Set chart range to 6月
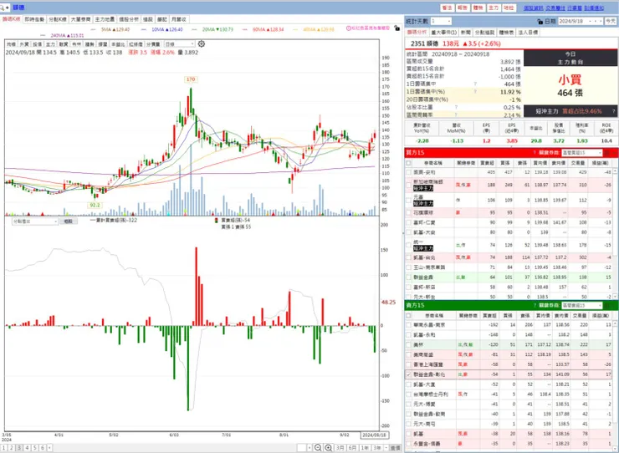This screenshot has height=453, width=619. pyautogui.click(x=352, y=447)
